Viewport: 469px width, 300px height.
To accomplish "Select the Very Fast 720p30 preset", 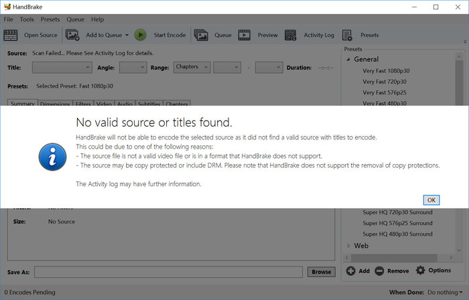I will [385, 82].
